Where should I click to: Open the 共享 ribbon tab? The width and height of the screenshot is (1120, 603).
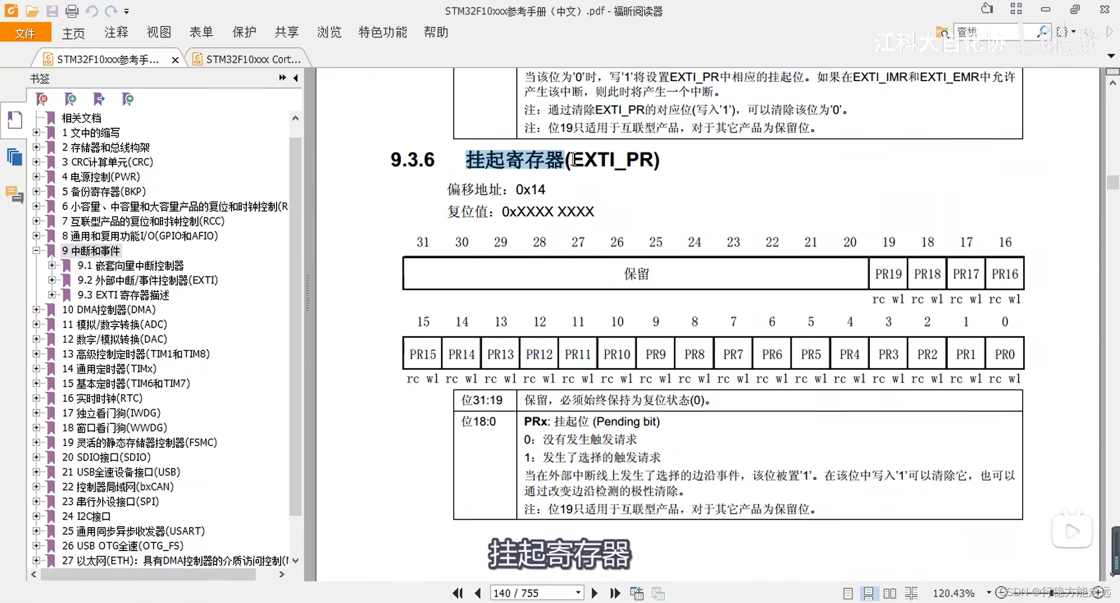tap(286, 32)
